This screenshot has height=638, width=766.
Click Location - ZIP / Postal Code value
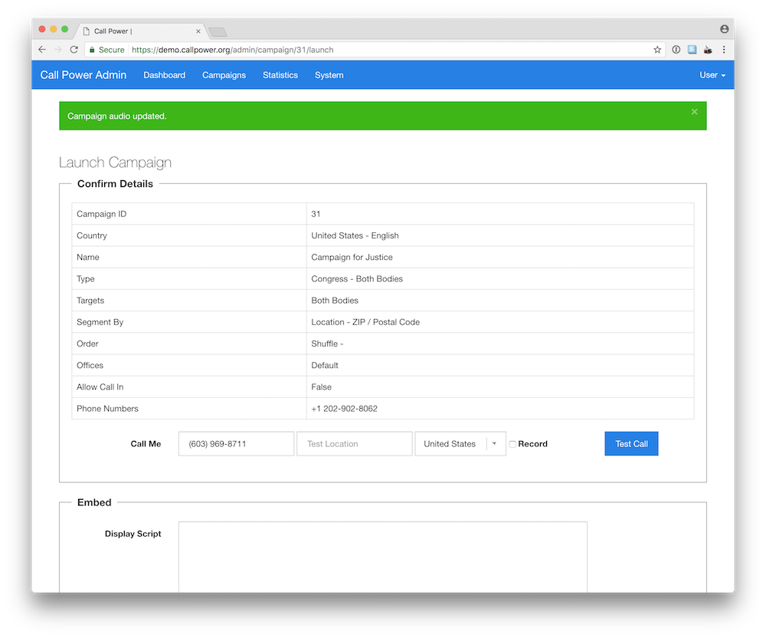click(365, 322)
